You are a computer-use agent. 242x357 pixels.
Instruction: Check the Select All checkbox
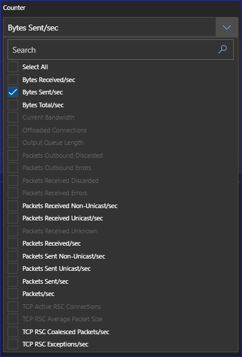(x=13, y=67)
